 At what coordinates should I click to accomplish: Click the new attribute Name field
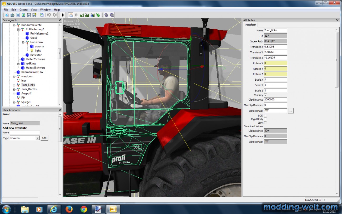click(25, 133)
